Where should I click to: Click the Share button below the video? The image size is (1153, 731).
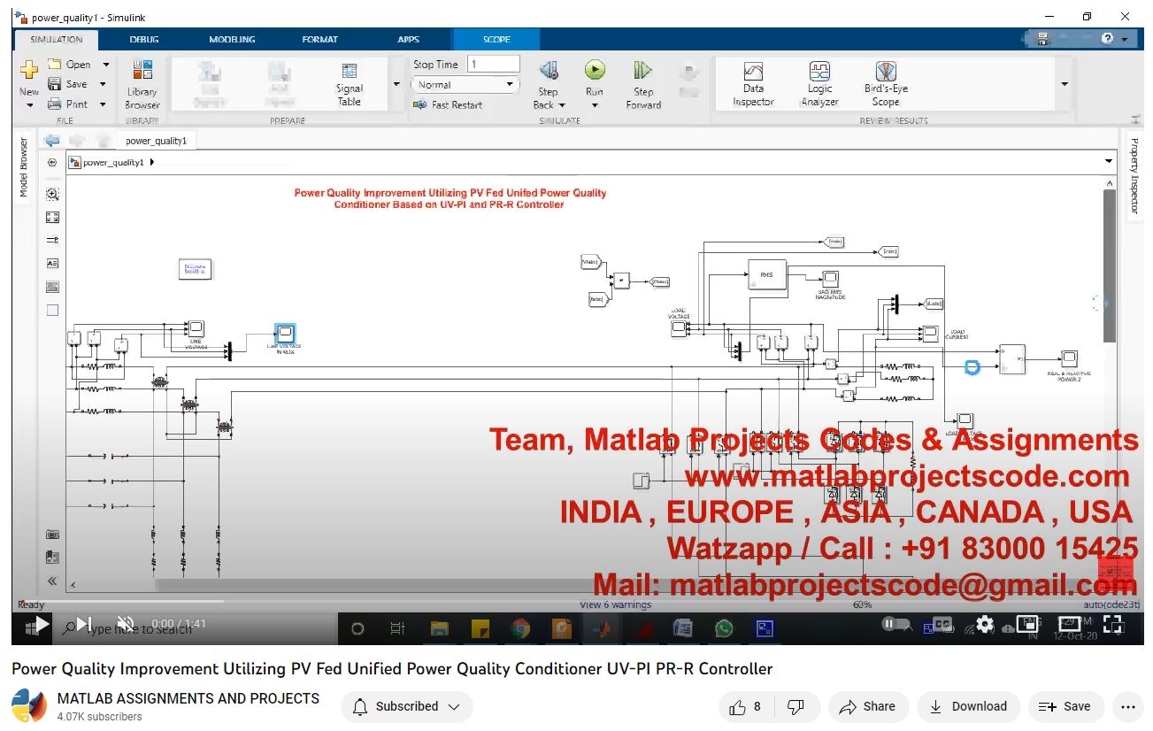point(867,706)
